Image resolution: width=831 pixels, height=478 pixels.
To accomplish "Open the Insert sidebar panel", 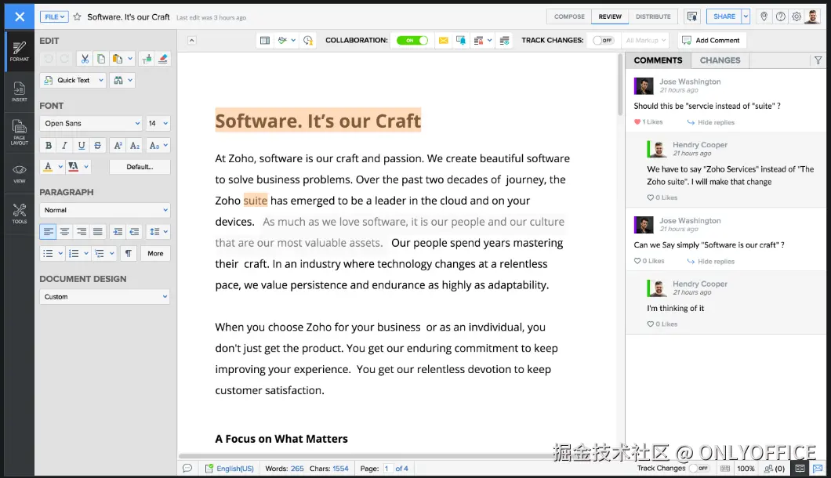I will [19, 92].
